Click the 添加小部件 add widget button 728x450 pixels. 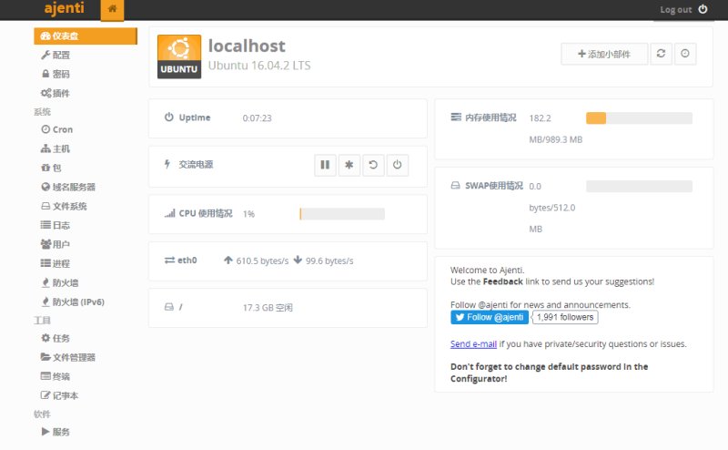click(x=604, y=54)
